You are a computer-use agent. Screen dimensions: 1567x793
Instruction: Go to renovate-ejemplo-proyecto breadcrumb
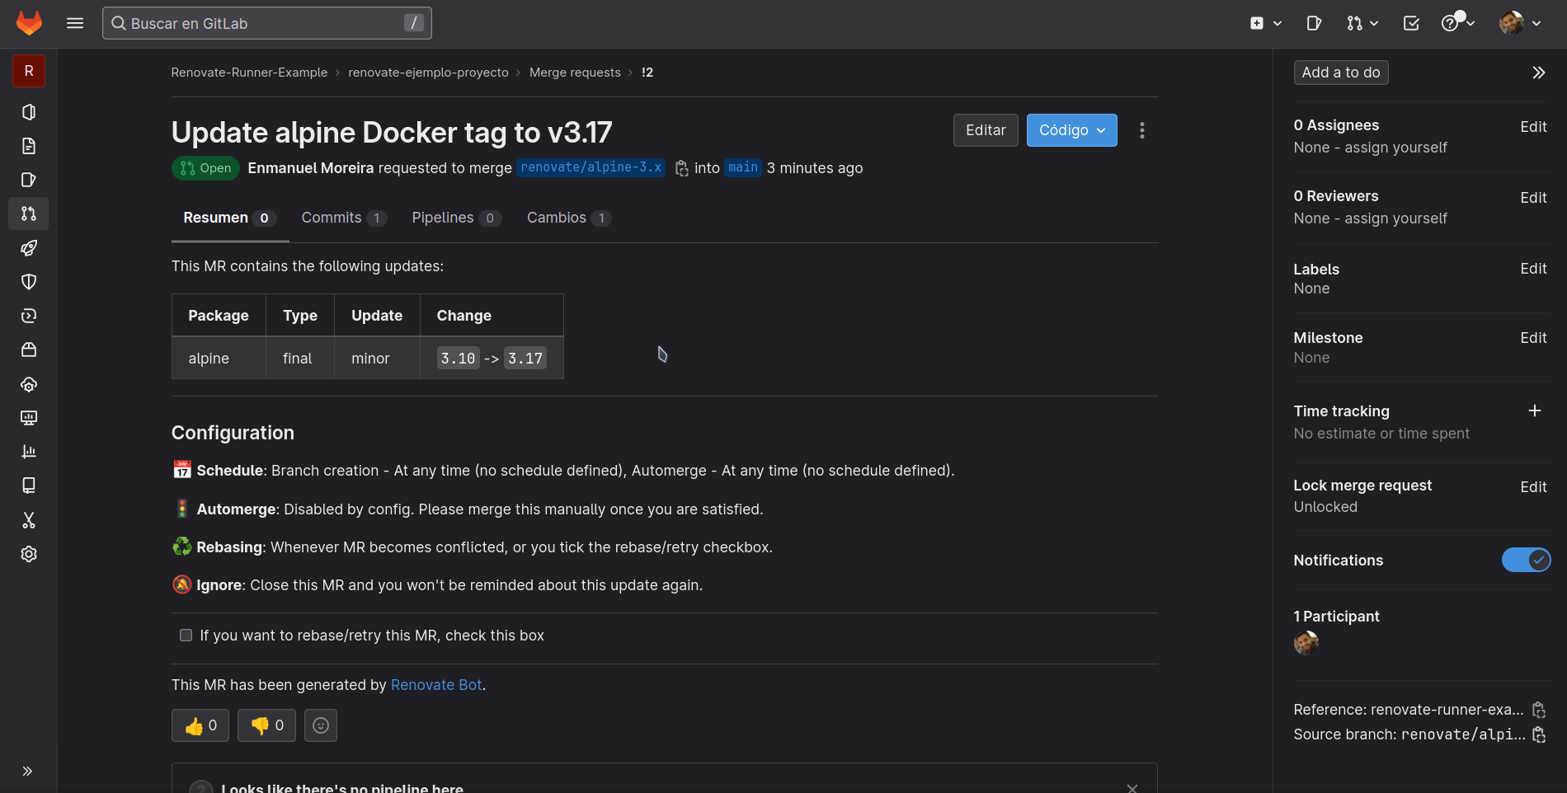(428, 73)
